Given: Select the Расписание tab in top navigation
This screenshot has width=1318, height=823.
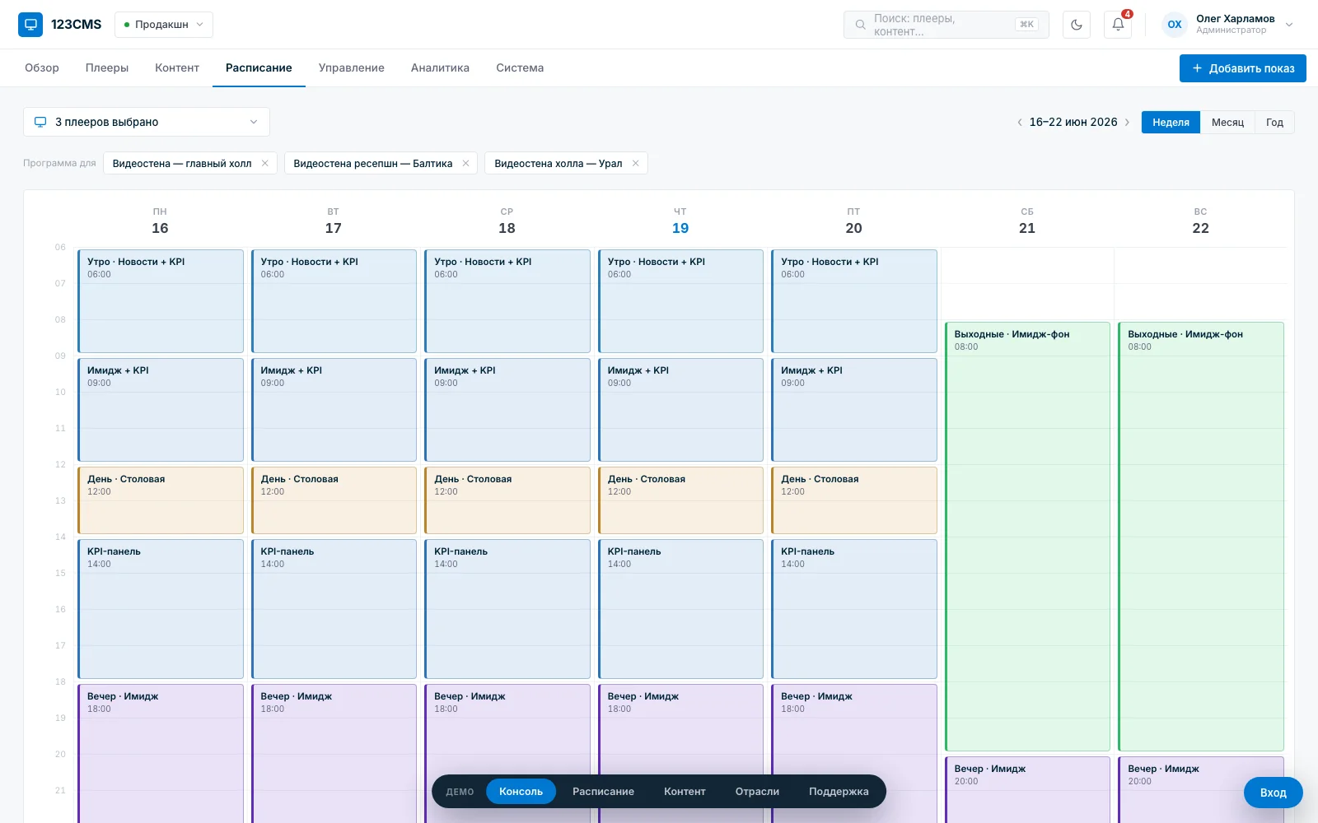Looking at the screenshot, I should (x=259, y=67).
